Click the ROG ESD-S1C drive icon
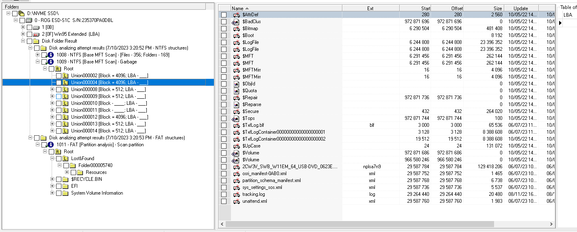577x232 pixels. 29,20
